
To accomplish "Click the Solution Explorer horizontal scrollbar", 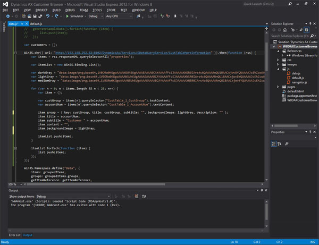I will pyautogui.click(x=286, y=126).
